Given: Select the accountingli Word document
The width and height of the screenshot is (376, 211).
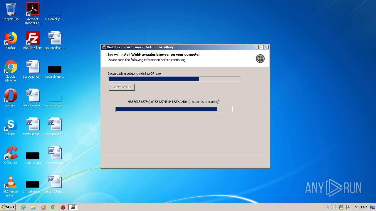Looking at the screenshot, I should coord(33,69).
